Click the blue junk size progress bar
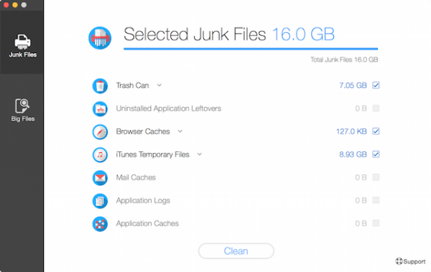The width and height of the screenshot is (431, 272). (251, 49)
